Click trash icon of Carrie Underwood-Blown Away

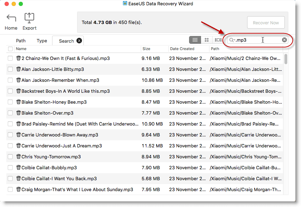18,135
